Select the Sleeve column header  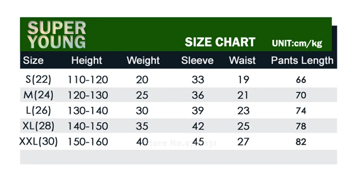click(x=197, y=61)
